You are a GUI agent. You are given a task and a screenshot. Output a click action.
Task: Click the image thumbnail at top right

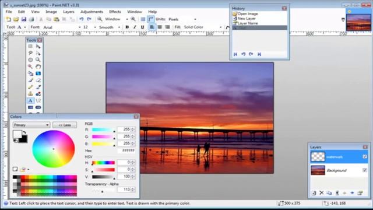pos(358,23)
